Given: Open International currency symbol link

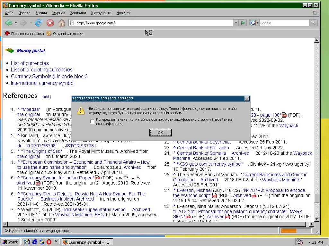Looking at the screenshot, I should point(43,83).
